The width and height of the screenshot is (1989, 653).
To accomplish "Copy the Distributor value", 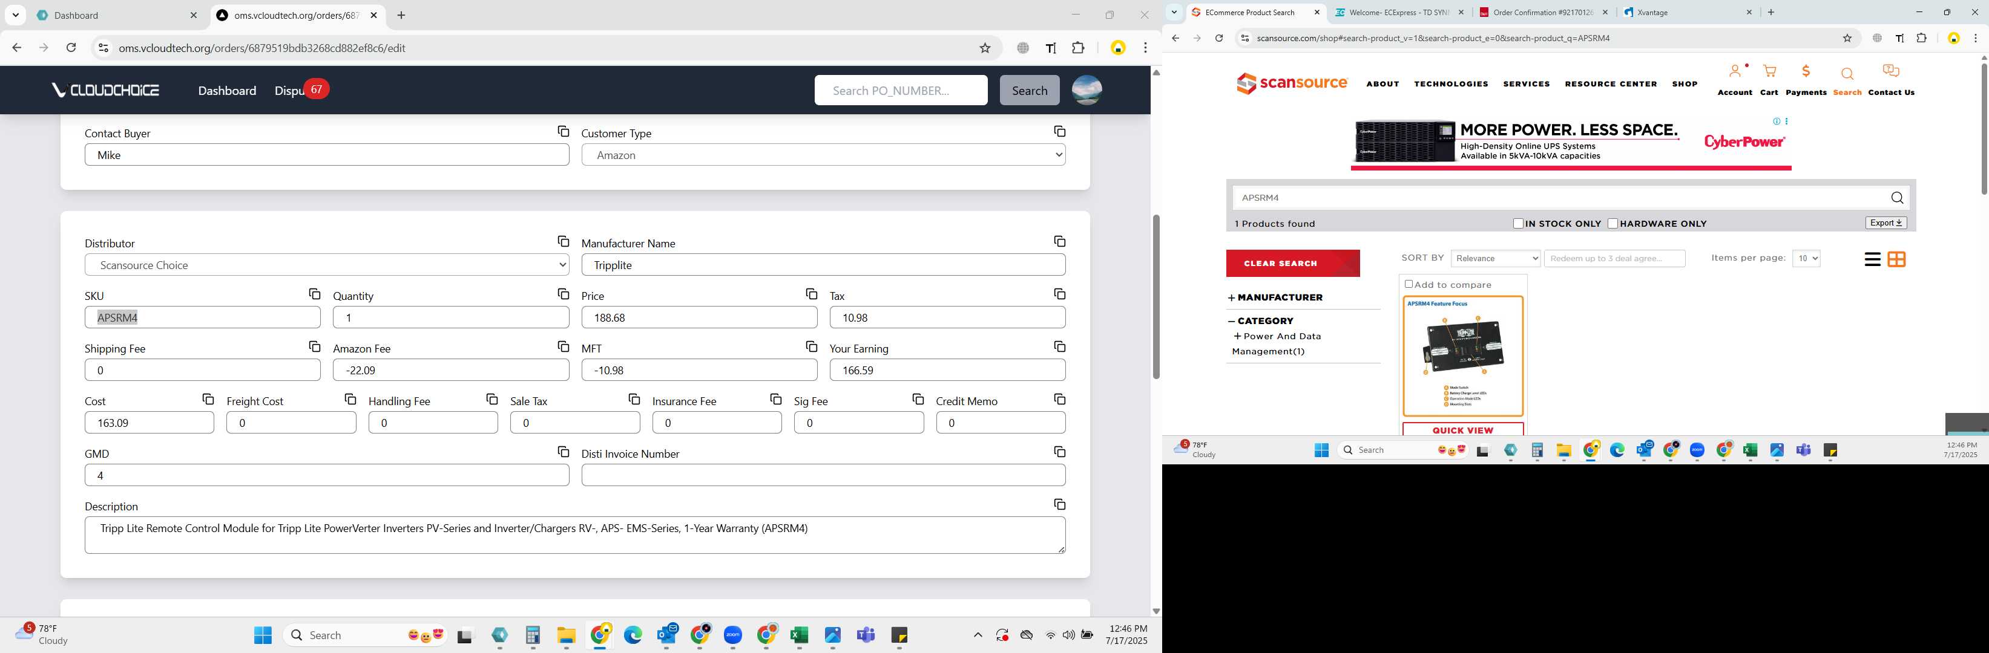I will pos(563,241).
